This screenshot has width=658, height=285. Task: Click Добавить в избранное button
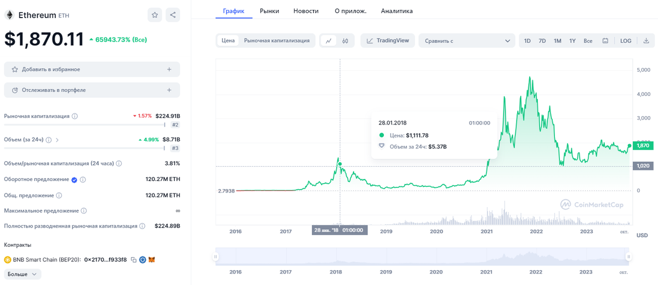pos(92,70)
